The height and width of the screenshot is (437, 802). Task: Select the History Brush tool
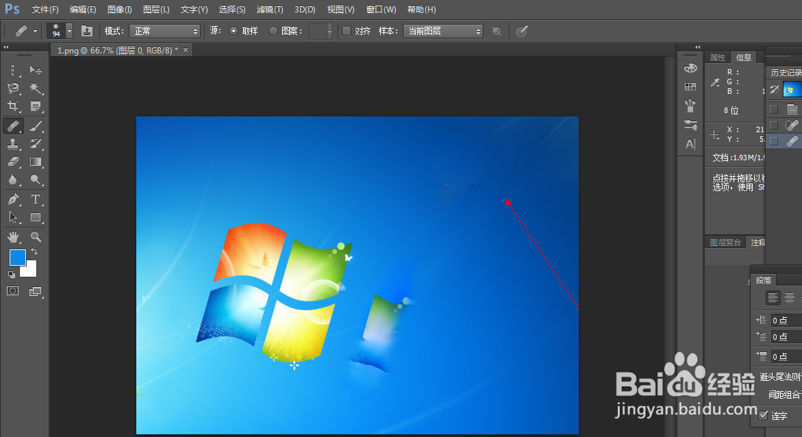click(36, 144)
